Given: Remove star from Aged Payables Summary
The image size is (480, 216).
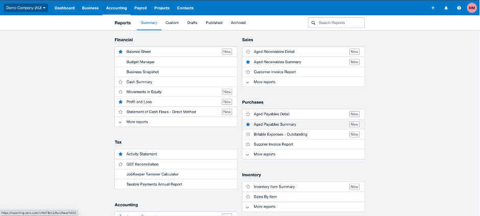Looking at the screenshot, I should (248, 124).
